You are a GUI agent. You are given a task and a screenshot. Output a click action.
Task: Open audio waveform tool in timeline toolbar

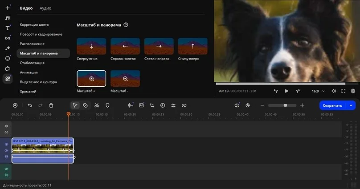[x=131, y=105]
